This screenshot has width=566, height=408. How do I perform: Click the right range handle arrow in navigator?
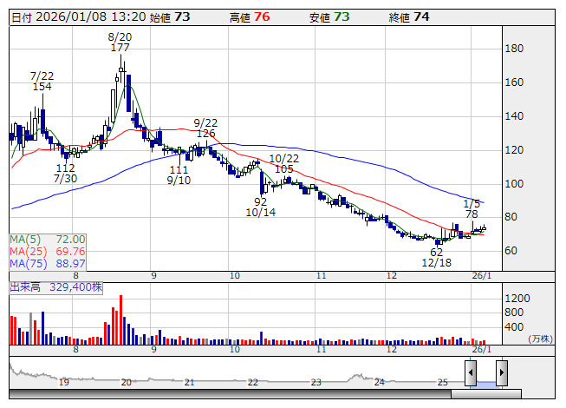pos(501,373)
